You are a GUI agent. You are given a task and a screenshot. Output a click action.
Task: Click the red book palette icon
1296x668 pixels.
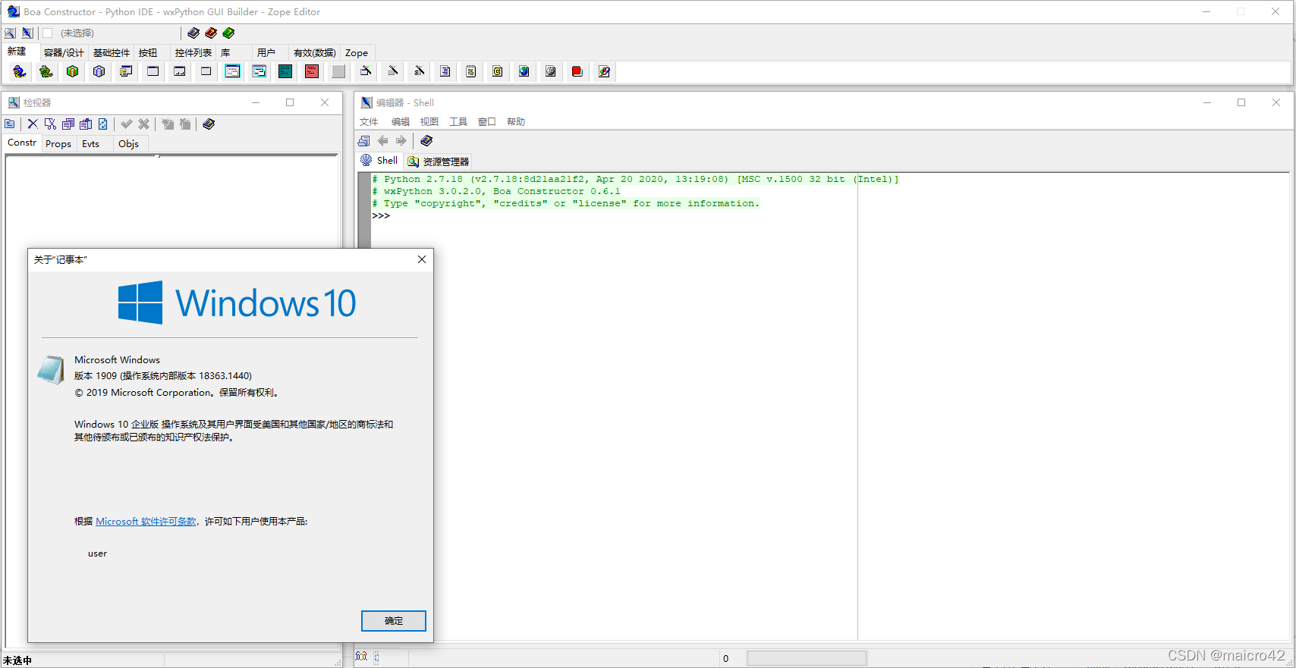[577, 71]
